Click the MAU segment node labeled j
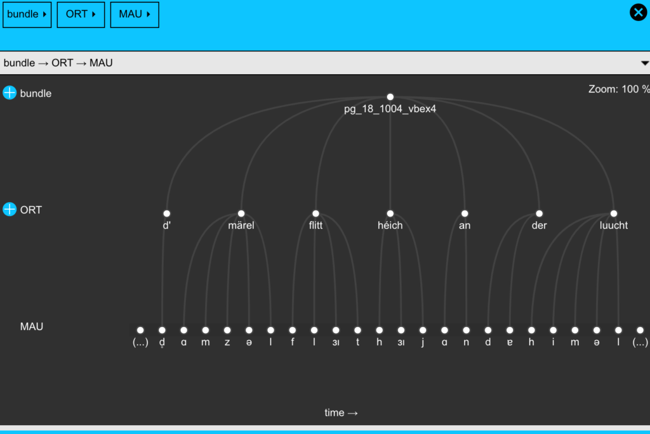Viewport: 650px width, 434px height. 423,330
